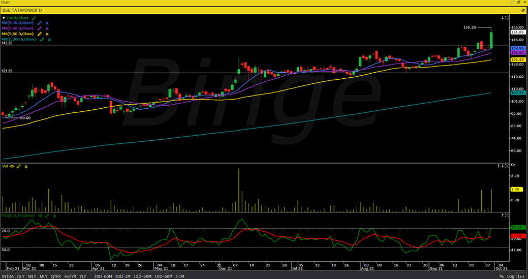Choose the I-1M range preset
The height and width of the screenshot is (279, 528).
(x=179, y=276)
